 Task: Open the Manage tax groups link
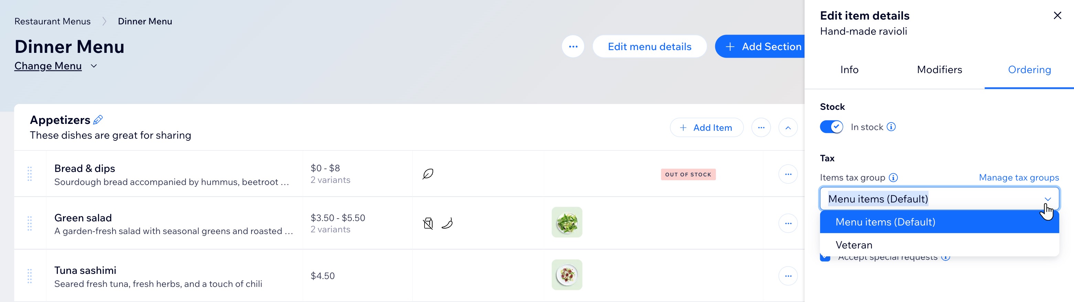click(x=1019, y=178)
